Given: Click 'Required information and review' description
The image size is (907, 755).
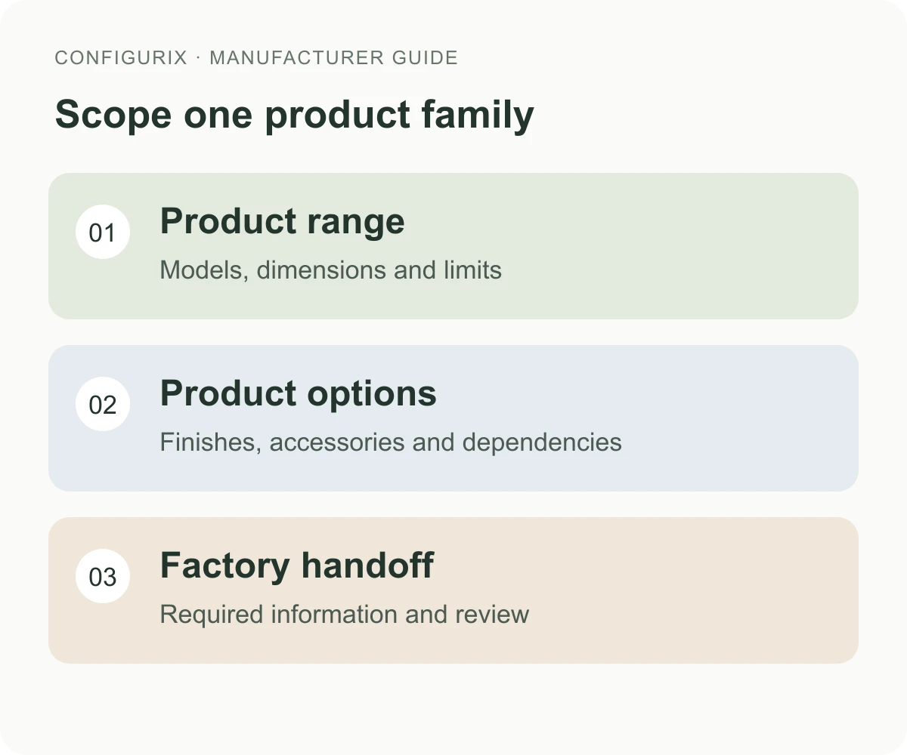Looking at the screenshot, I should [x=345, y=615].
